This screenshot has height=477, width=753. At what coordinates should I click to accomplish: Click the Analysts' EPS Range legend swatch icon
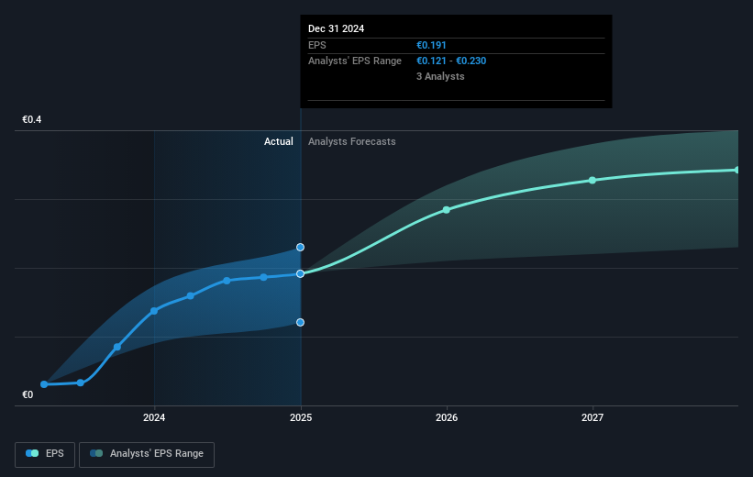click(x=96, y=453)
